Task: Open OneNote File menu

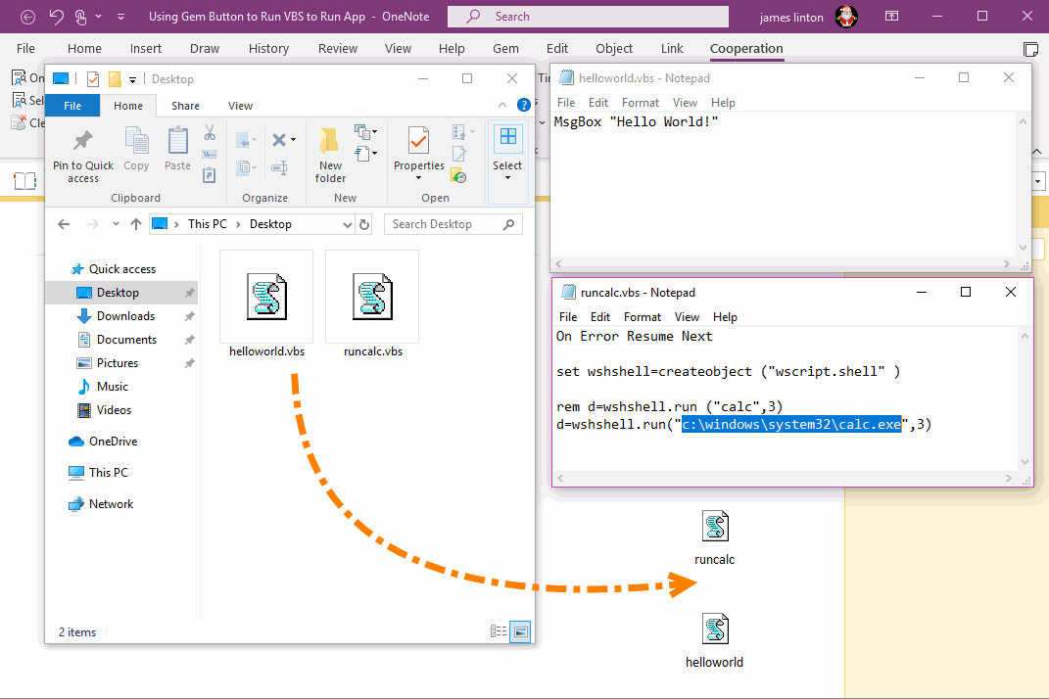Action: tap(25, 48)
